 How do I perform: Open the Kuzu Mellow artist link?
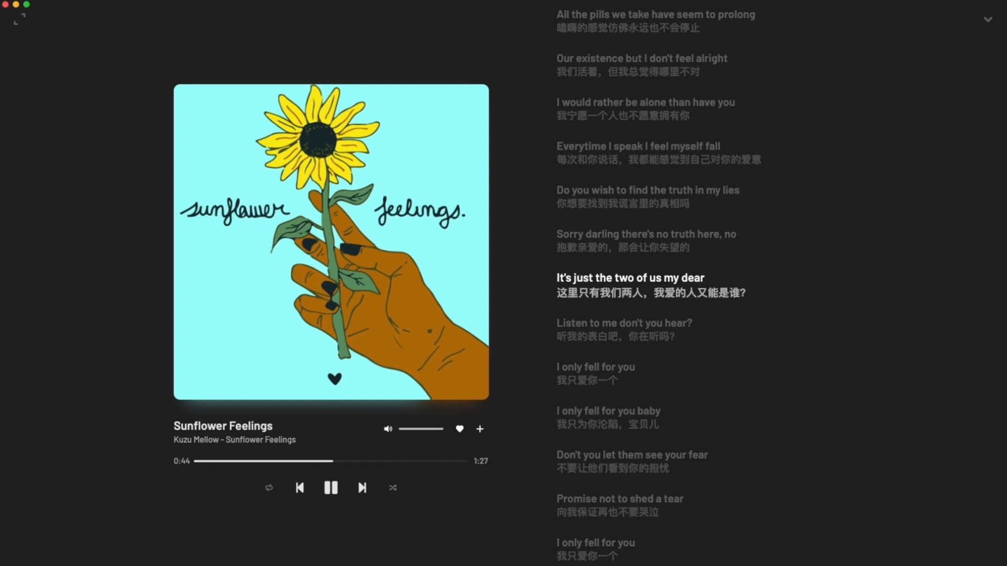[196, 440]
